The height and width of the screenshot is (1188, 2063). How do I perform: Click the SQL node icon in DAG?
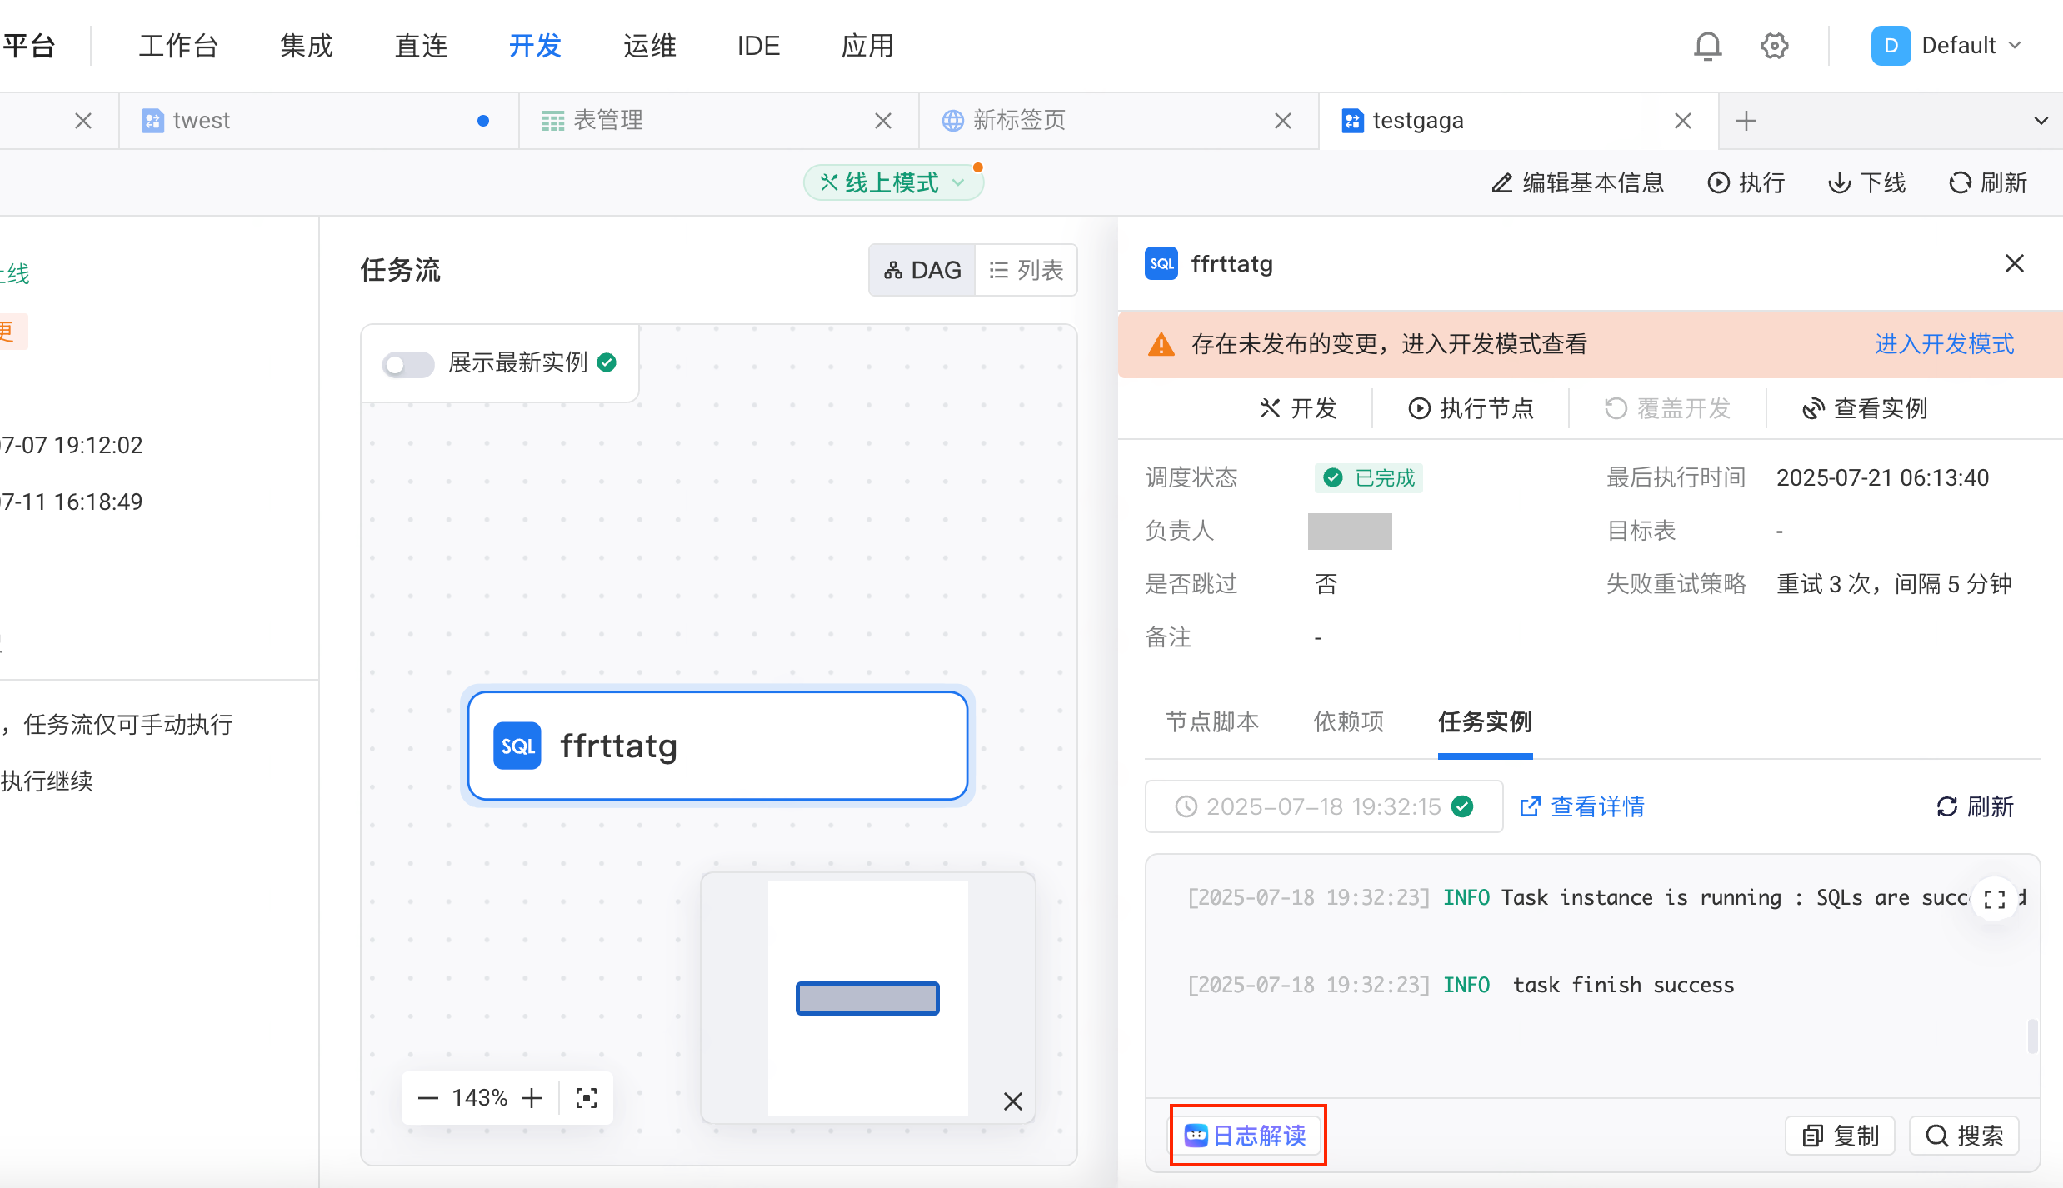[517, 746]
